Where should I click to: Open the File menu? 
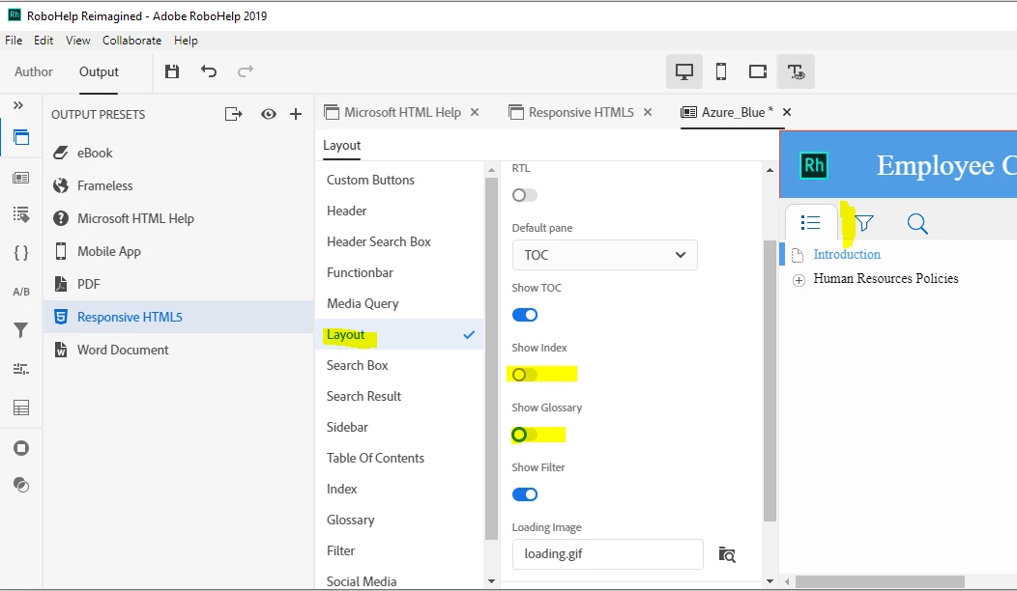14,41
